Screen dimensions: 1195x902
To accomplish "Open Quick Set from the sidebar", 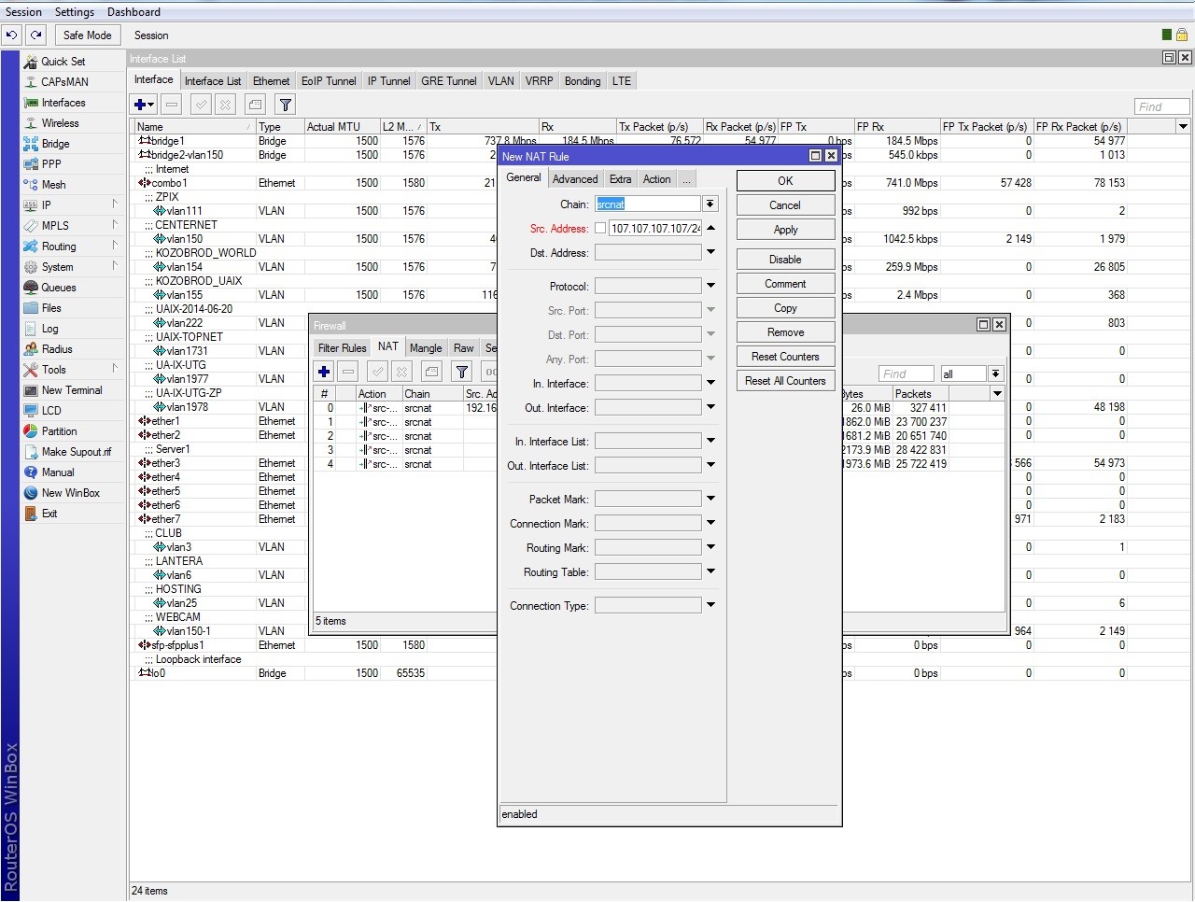I will (x=63, y=62).
